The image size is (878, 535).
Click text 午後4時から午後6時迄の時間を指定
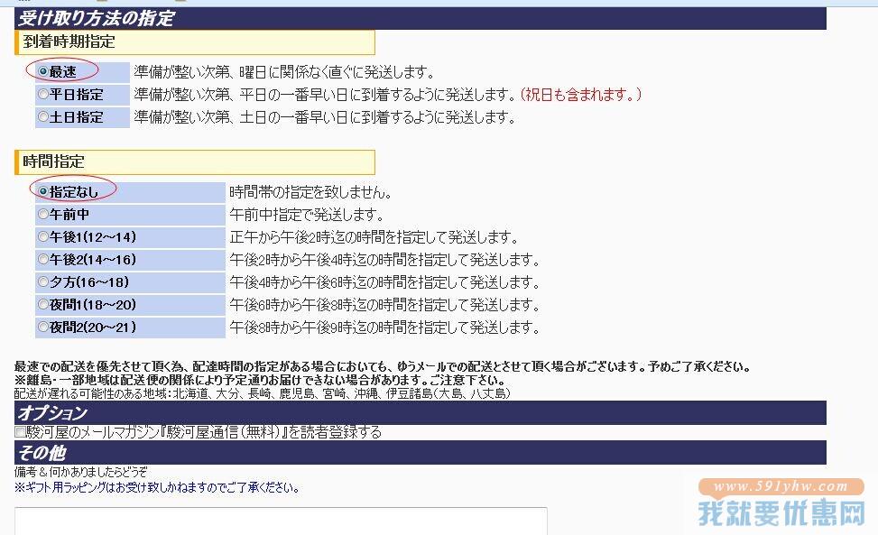pyautogui.click(x=384, y=282)
